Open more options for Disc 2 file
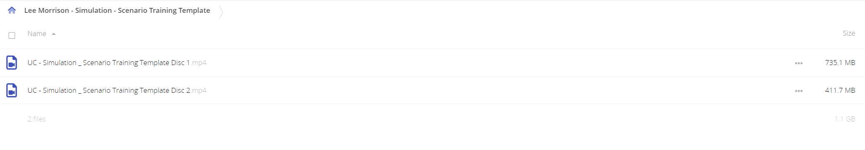The height and width of the screenshot is (150, 865). click(799, 91)
